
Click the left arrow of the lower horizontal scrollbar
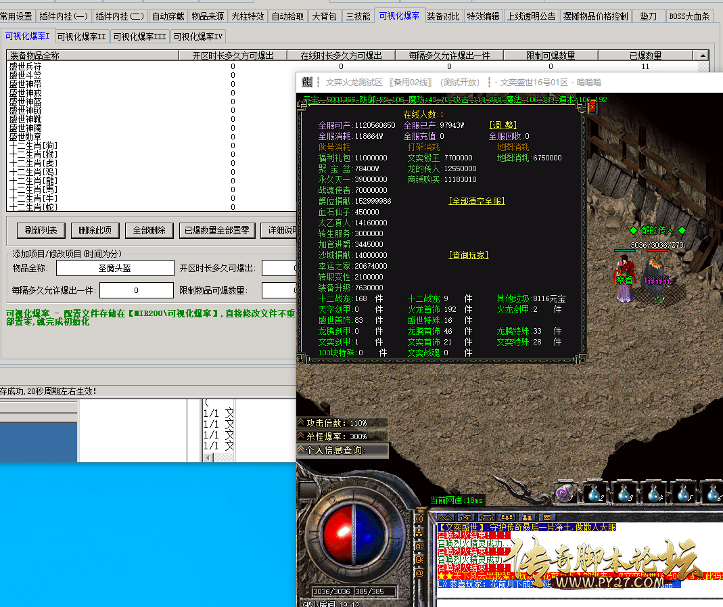(208, 457)
